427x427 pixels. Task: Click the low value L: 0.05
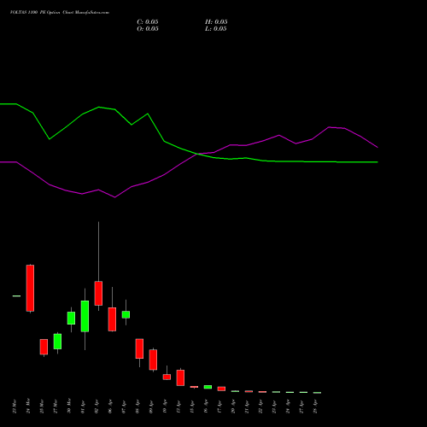coord(216,29)
